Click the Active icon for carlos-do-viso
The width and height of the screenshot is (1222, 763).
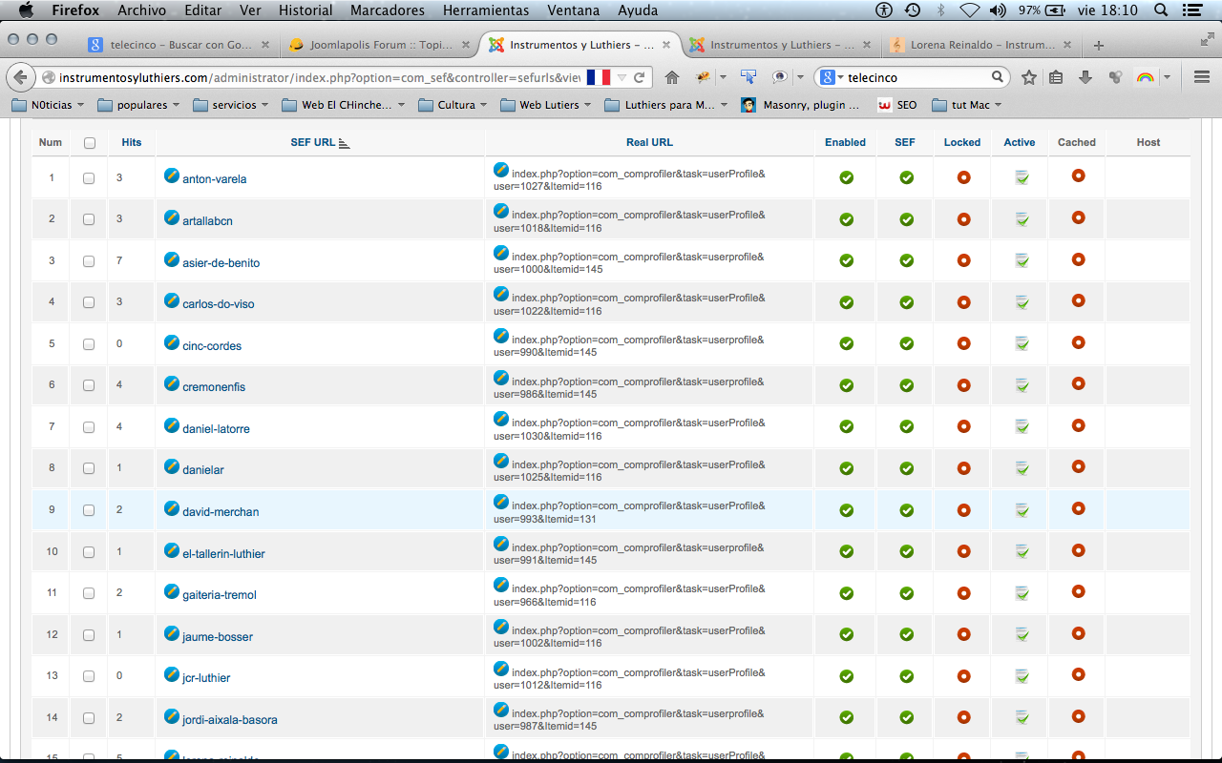(1022, 302)
